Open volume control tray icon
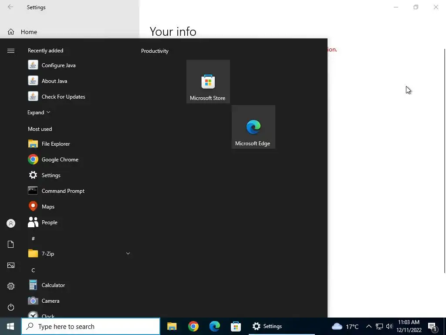This screenshot has height=335, width=446. click(x=389, y=326)
